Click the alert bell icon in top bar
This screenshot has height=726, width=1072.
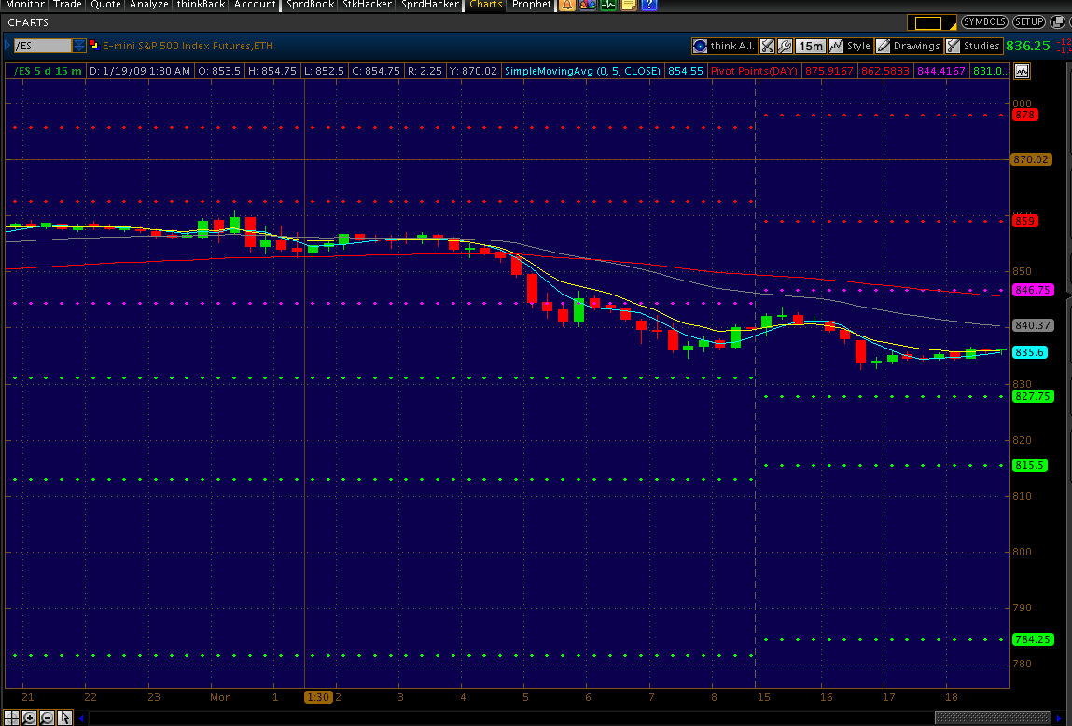pos(566,5)
